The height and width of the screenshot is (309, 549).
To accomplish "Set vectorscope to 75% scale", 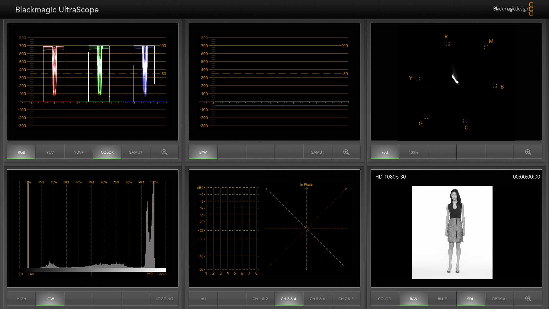I will click(385, 152).
